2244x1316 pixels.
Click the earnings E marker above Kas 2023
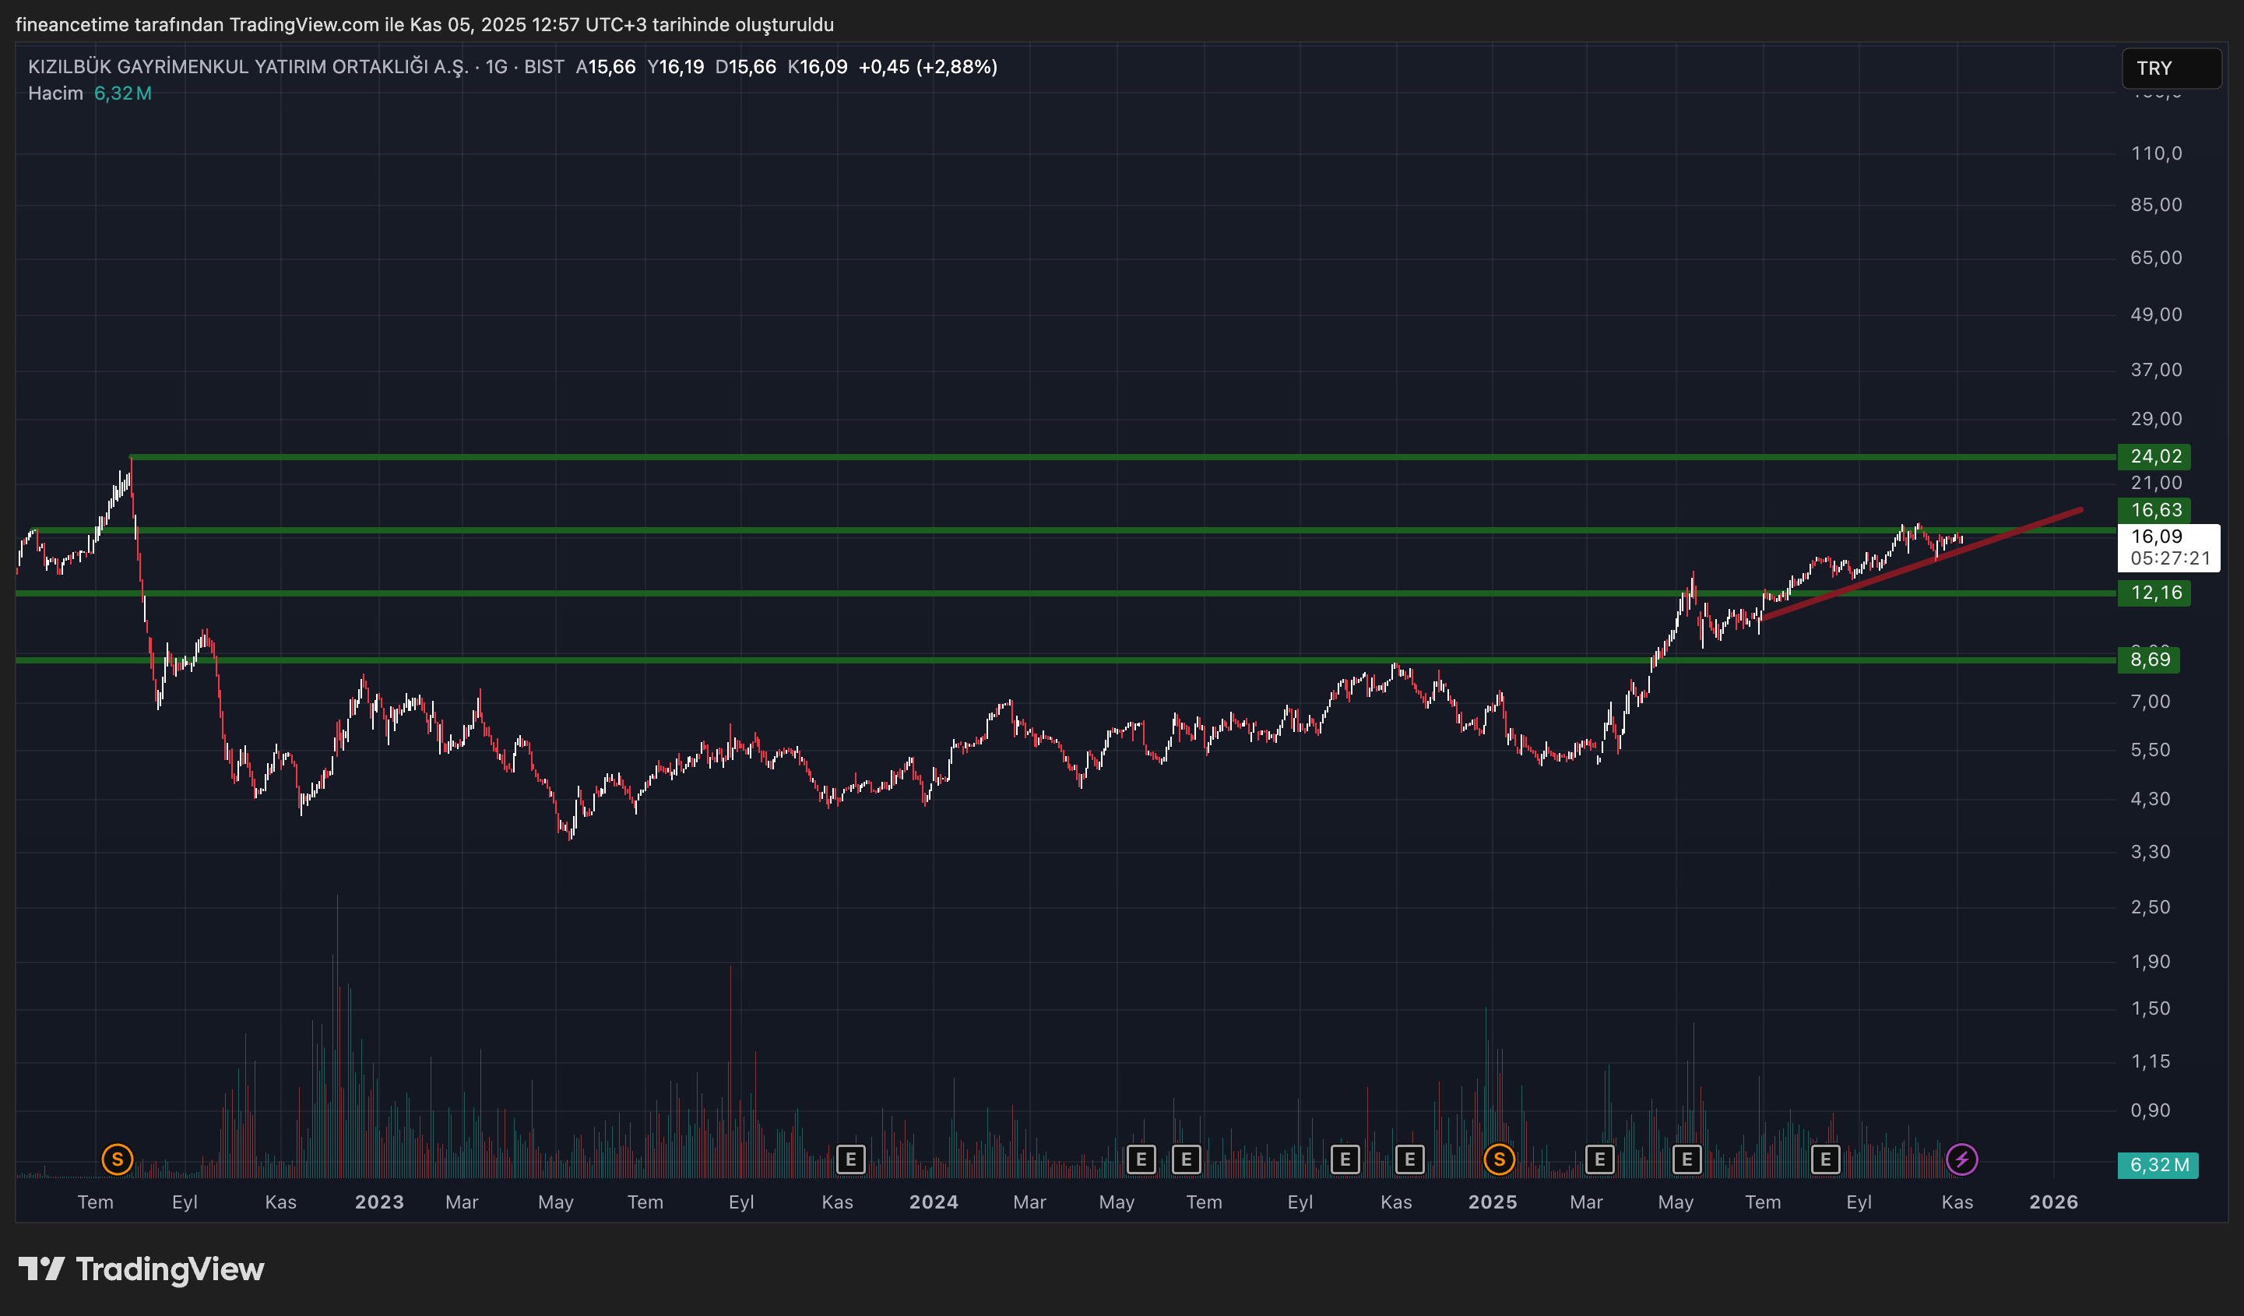pyautogui.click(x=851, y=1159)
